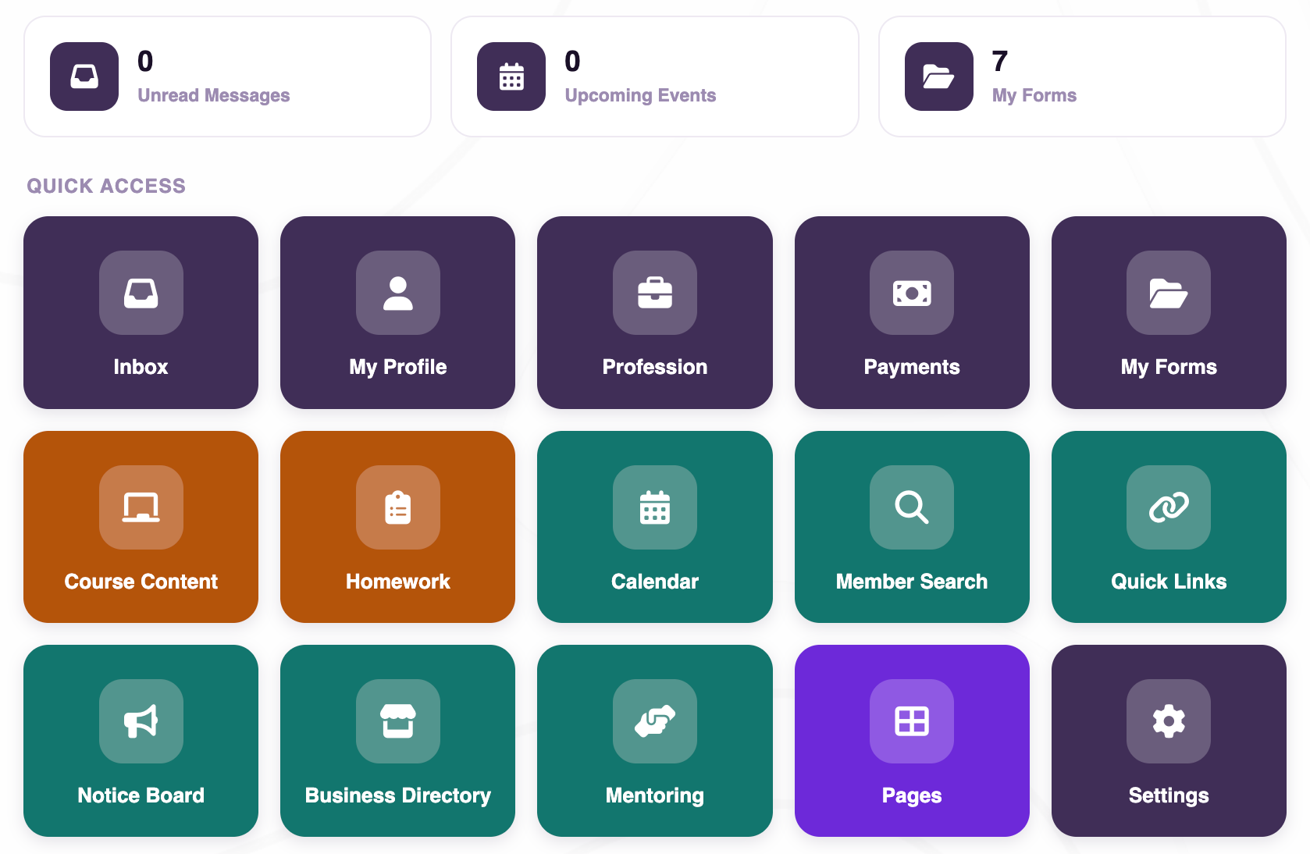Click the My Profile tile label
The height and width of the screenshot is (854, 1310).
coord(398,367)
